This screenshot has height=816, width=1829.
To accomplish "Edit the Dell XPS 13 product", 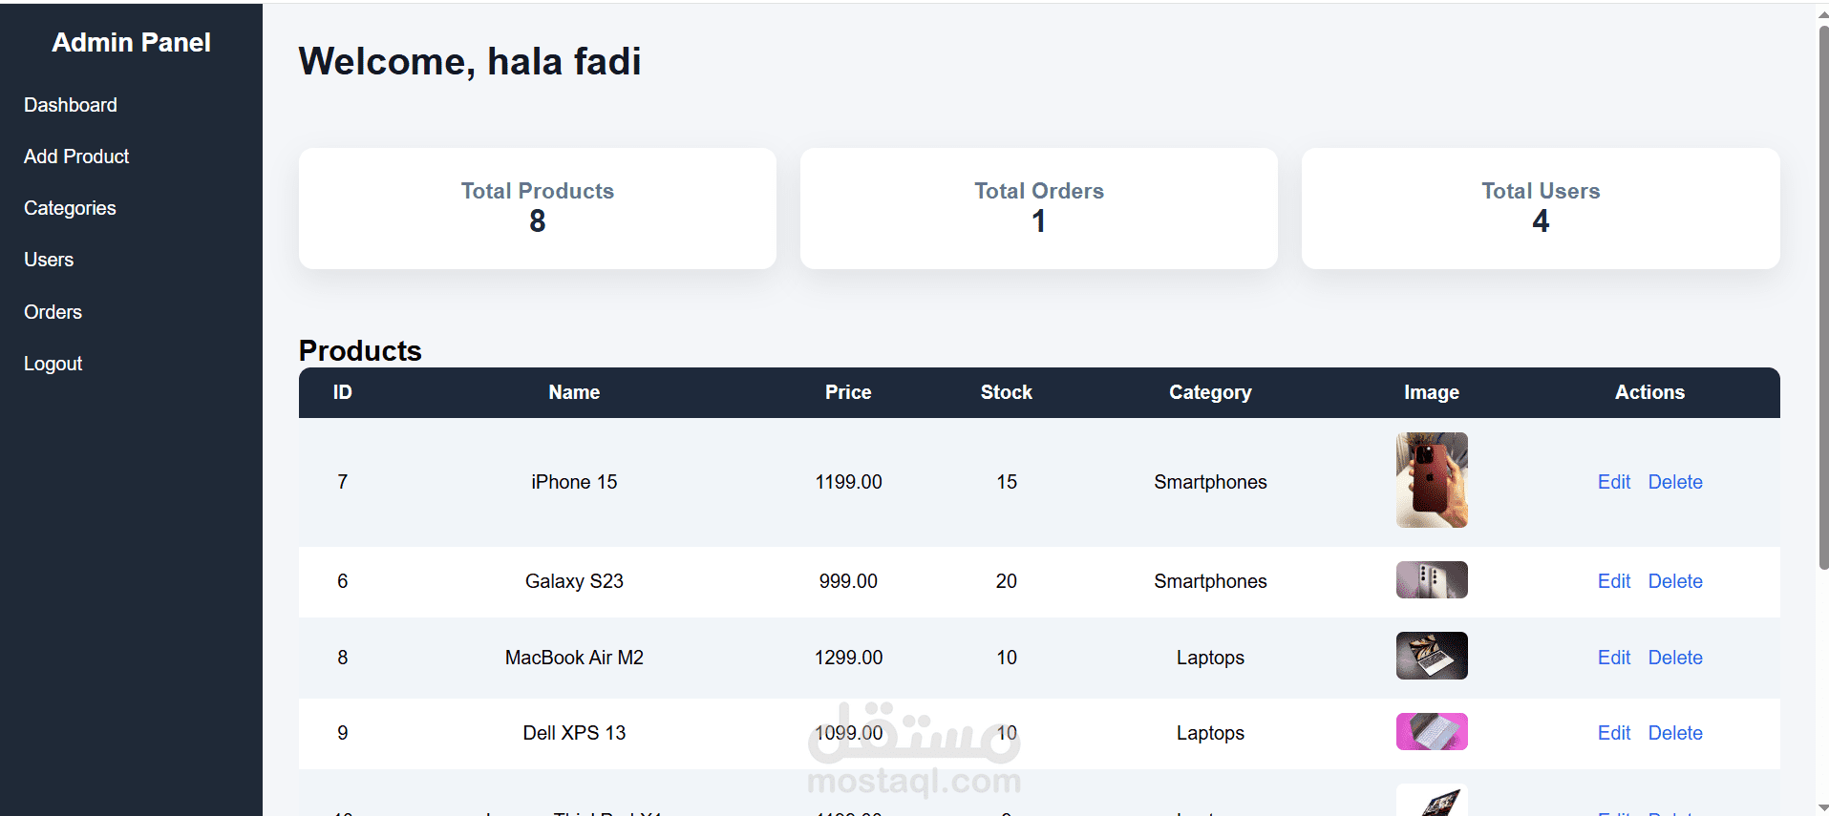I will 1613,733.
